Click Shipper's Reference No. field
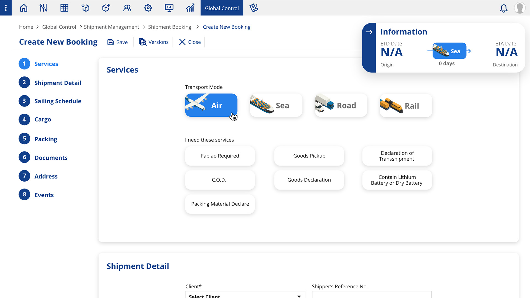This screenshot has width=530, height=298. pyautogui.click(x=372, y=295)
